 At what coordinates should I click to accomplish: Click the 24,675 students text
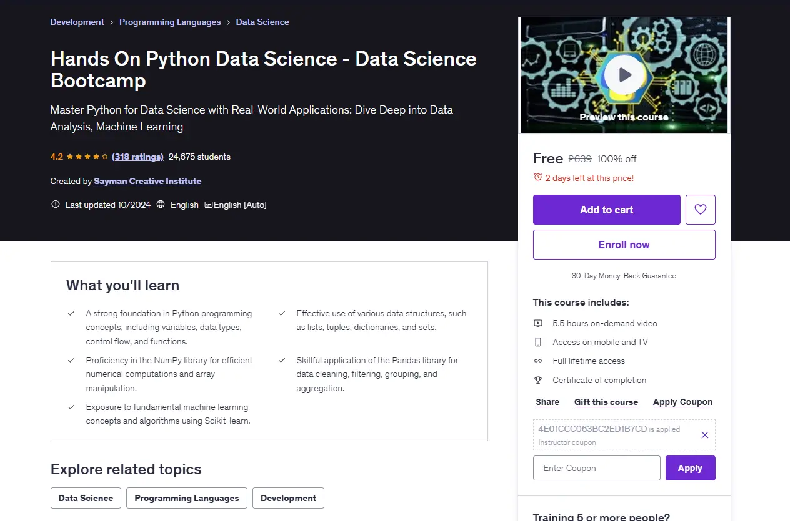click(x=199, y=157)
